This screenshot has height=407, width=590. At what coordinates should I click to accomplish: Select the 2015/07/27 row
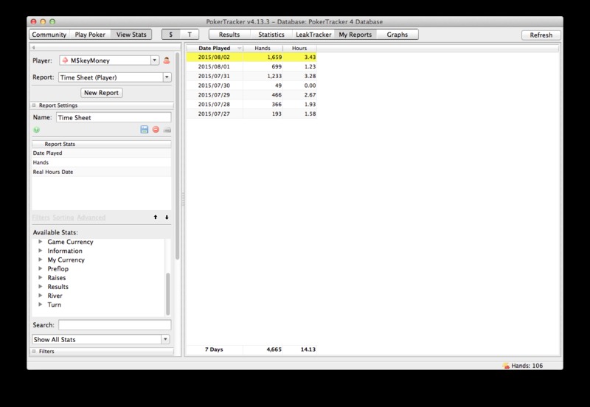[251, 114]
